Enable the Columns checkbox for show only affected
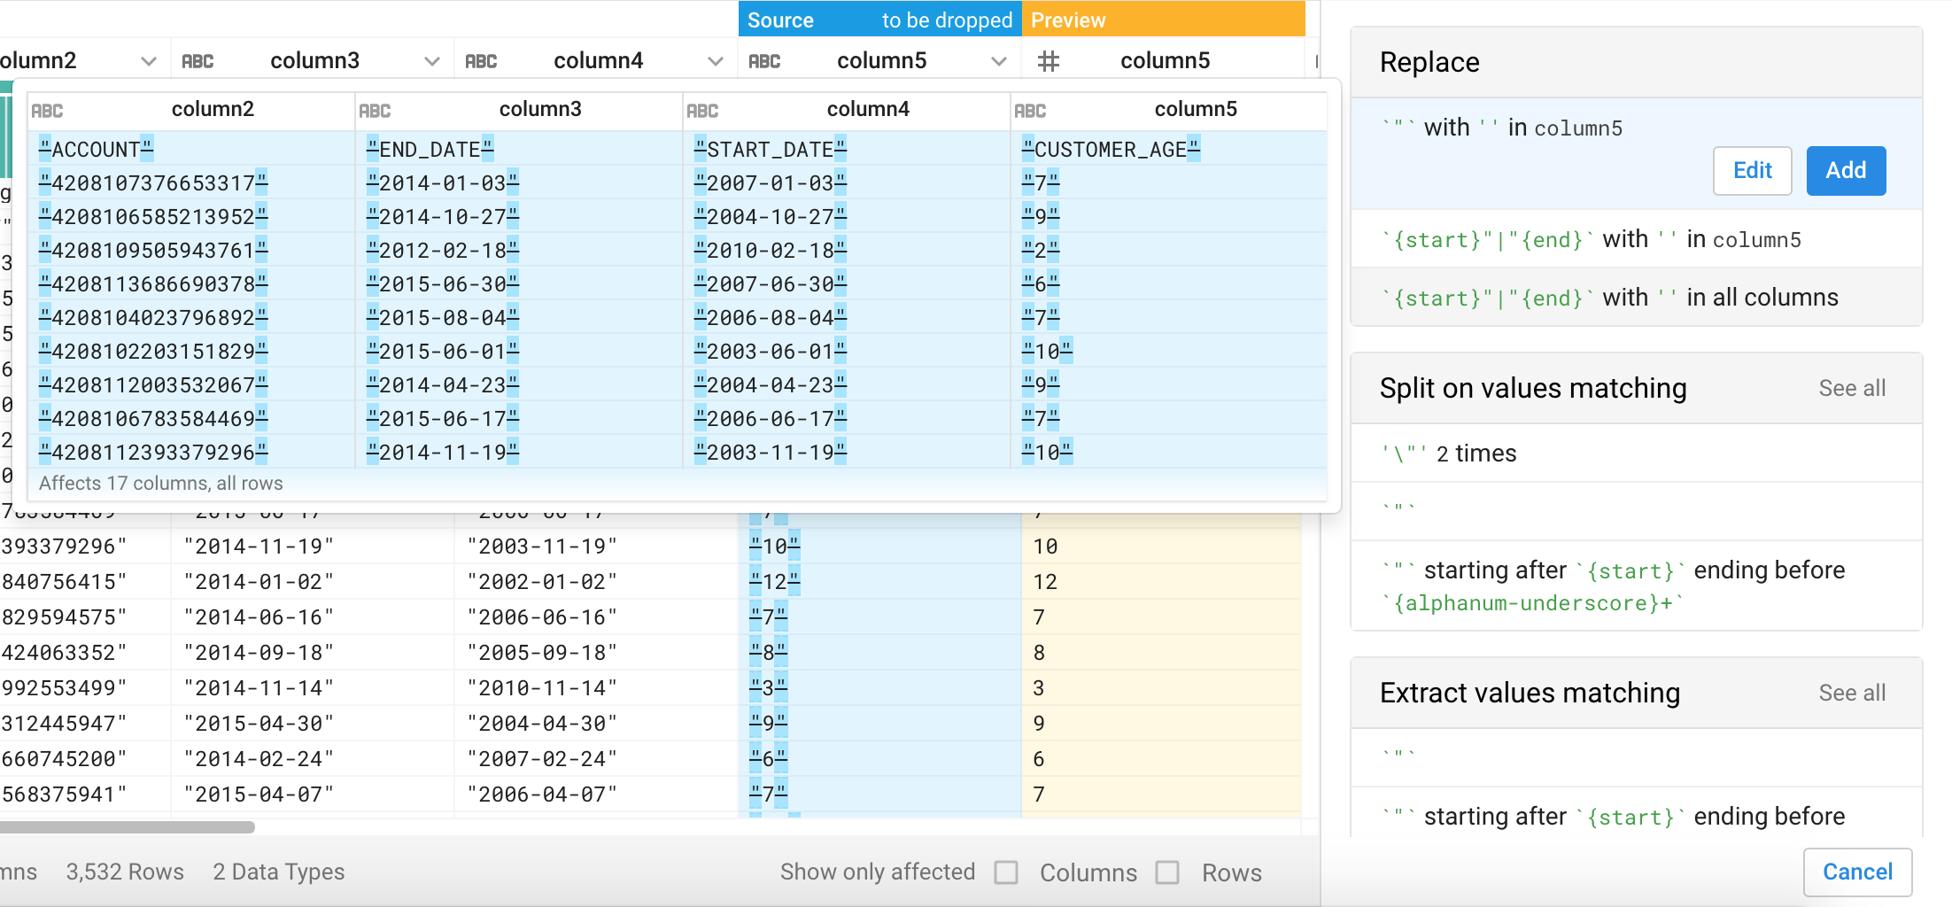This screenshot has width=1952, height=907. click(x=1006, y=872)
